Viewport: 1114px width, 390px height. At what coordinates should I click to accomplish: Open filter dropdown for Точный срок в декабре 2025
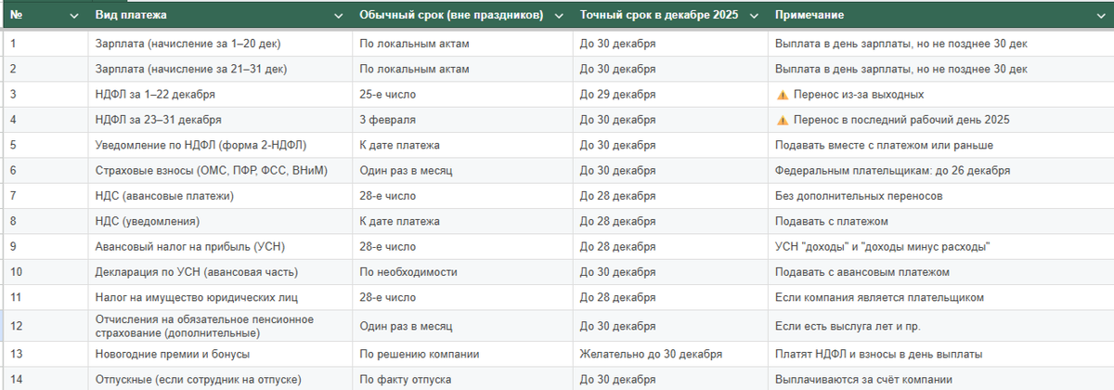click(754, 16)
